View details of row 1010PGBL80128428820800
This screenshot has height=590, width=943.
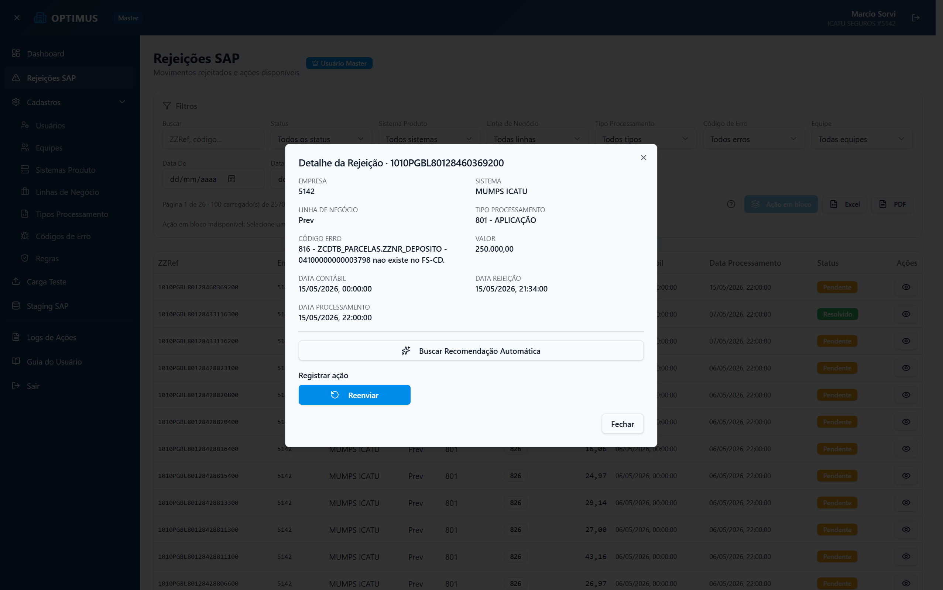pyautogui.click(x=906, y=395)
